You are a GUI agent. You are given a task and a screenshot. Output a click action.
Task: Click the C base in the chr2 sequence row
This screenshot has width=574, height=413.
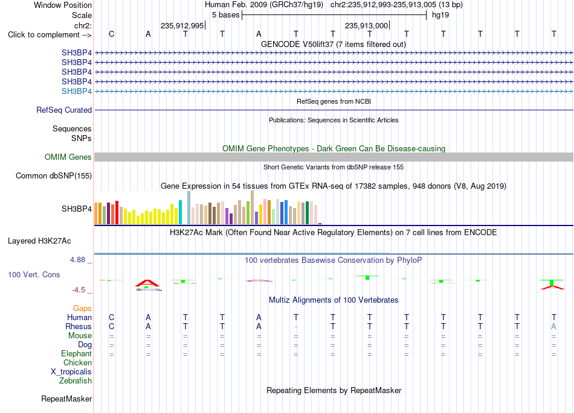[x=112, y=34]
